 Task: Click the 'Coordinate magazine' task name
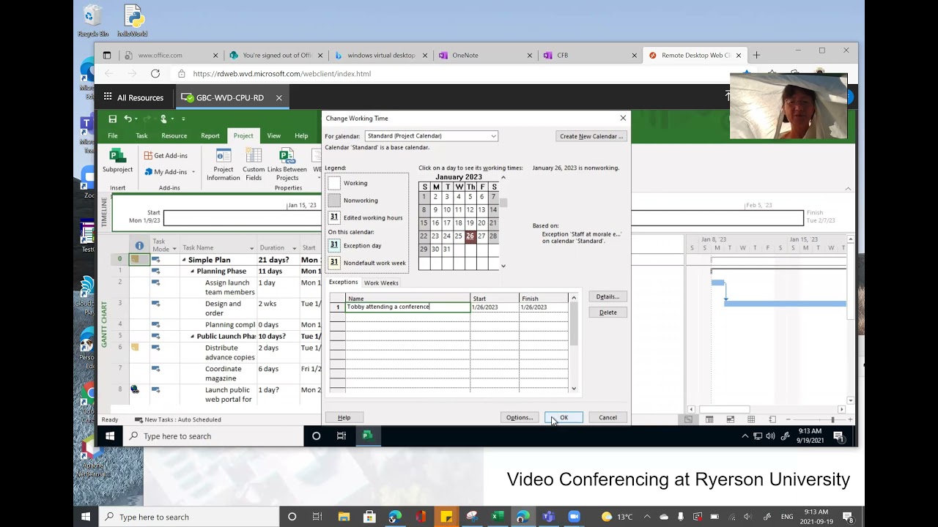coord(223,373)
